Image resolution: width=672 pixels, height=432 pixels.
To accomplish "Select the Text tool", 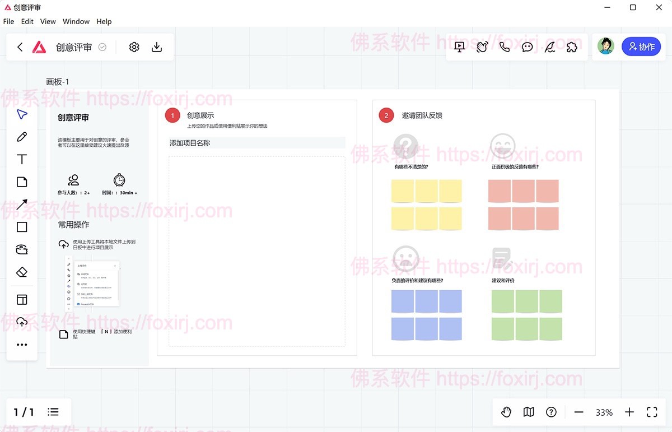I will [x=22, y=159].
